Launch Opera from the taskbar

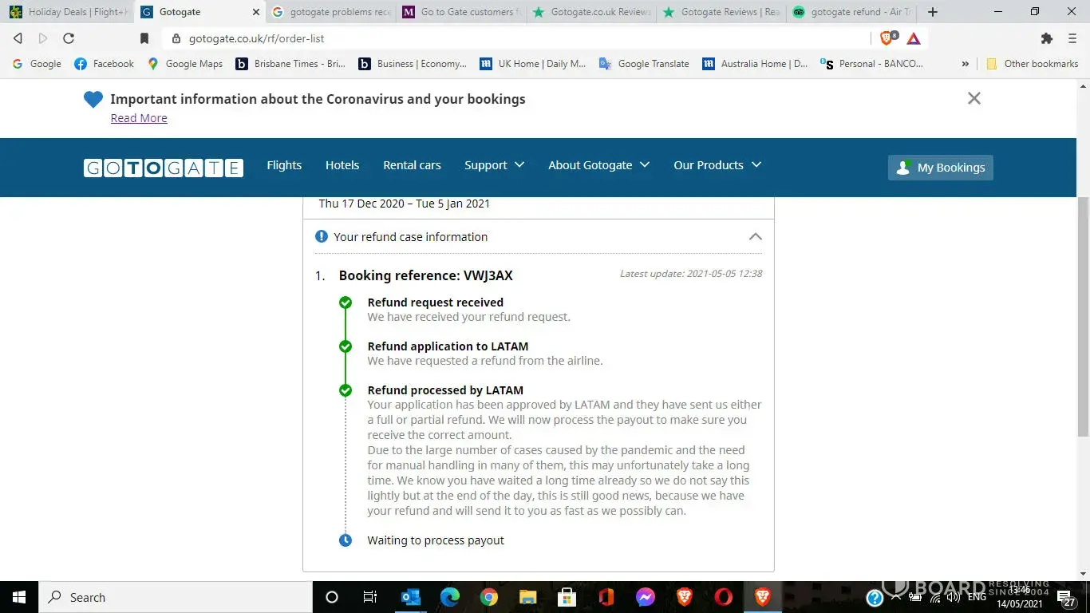723,597
